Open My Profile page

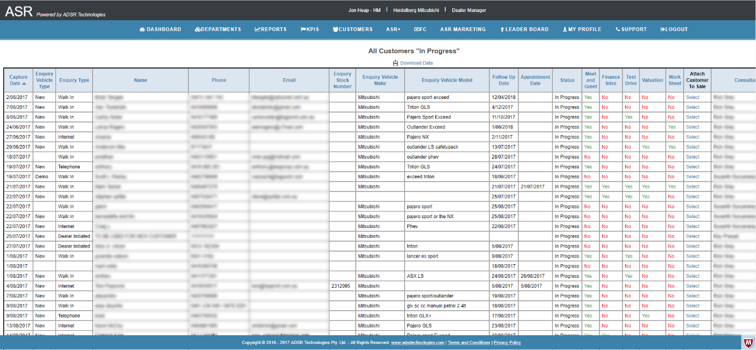(582, 30)
